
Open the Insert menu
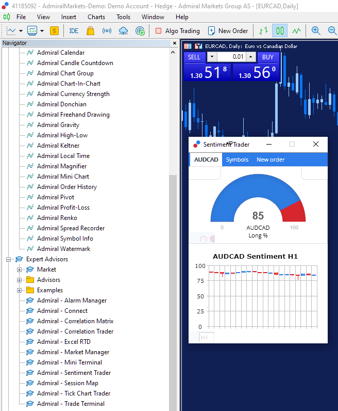tap(69, 17)
